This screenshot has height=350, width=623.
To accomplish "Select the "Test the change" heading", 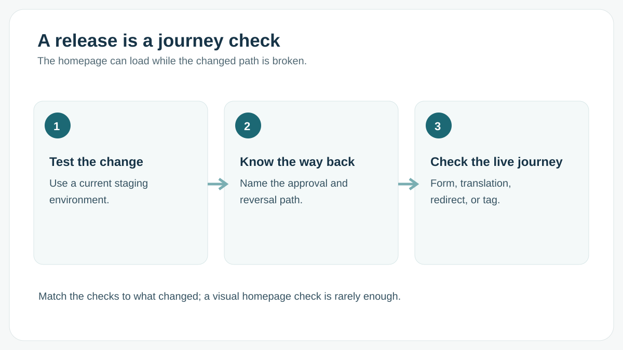I will pos(96,162).
